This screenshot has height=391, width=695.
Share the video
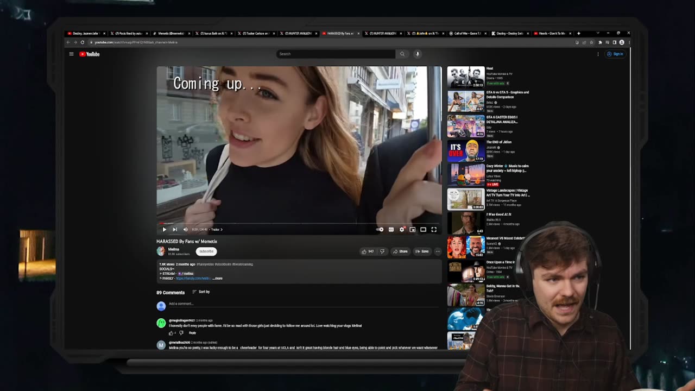[400, 251]
